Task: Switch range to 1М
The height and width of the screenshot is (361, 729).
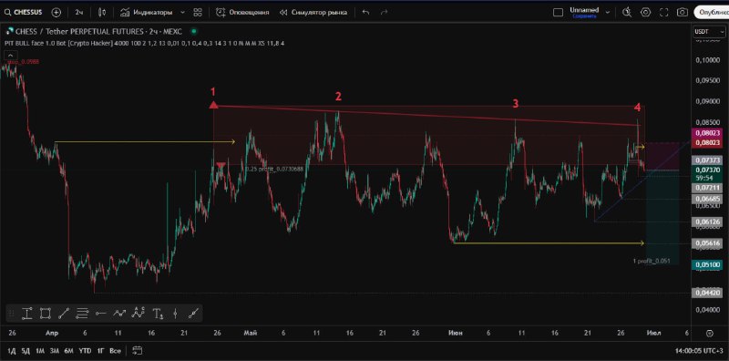Action: (x=40, y=350)
